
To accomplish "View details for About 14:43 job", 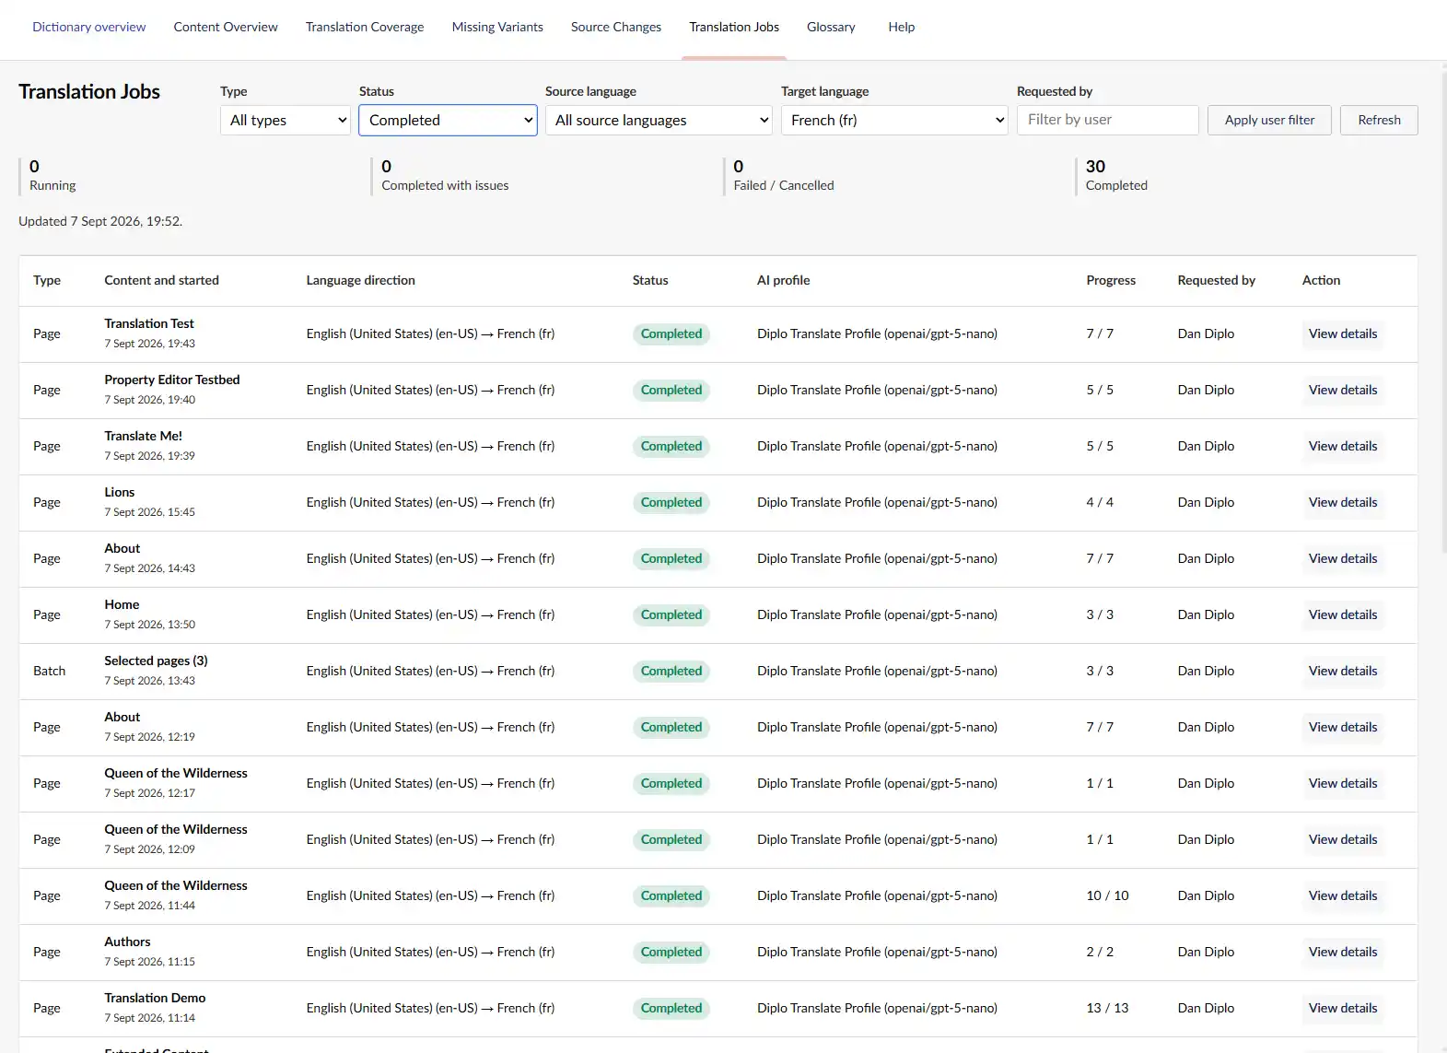I will coord(1343,558).
